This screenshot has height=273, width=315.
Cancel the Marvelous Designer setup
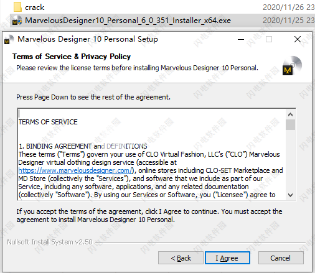coord(281,258)
